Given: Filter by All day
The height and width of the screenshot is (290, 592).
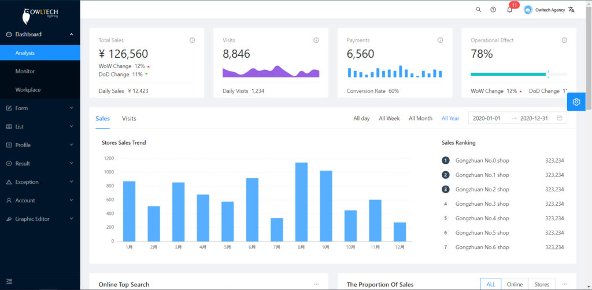Looking at the screenshot, I should (361, 118).
